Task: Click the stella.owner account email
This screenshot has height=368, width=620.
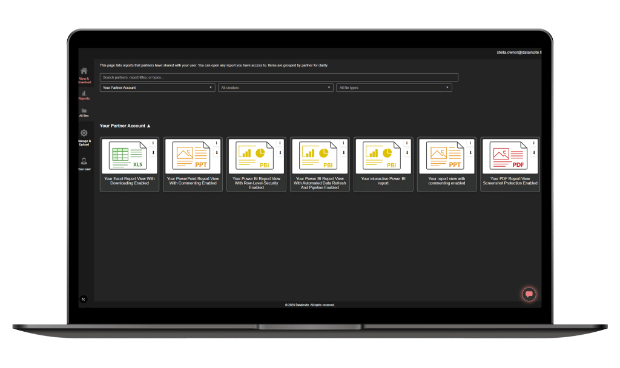Action: (x=518, y=53)
